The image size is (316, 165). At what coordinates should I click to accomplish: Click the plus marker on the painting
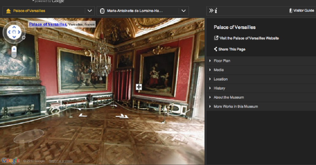click(x=139, y=87)
